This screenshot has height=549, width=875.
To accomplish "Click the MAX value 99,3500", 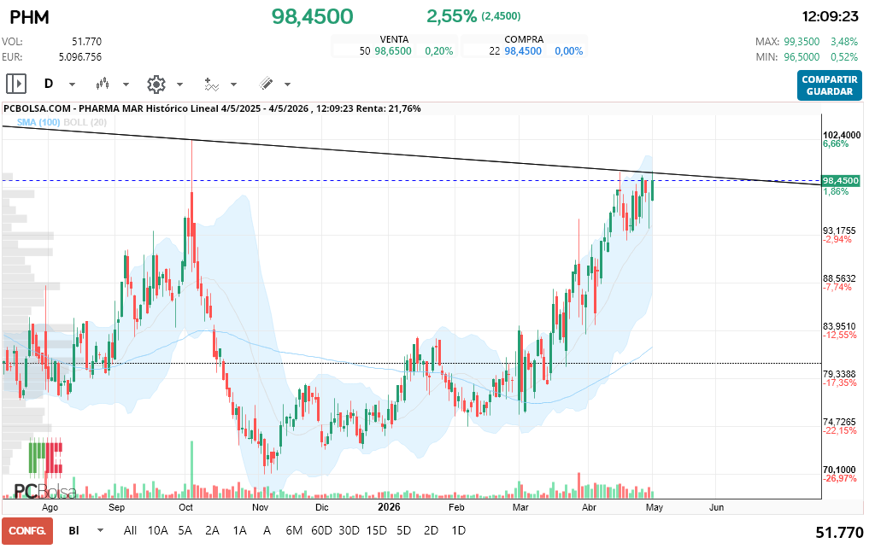I will pos(802,42).
